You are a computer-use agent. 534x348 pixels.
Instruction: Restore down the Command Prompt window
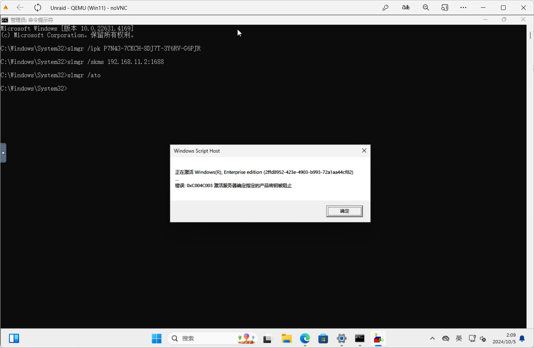click(504, 19)
